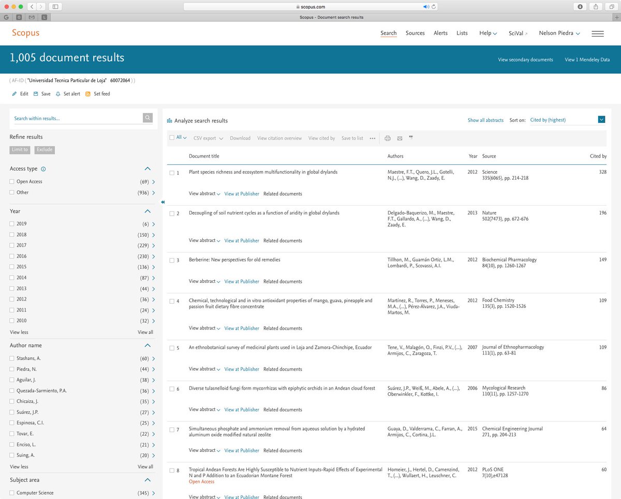Click the Access type info icon
621x499 pixels.
point(43,169)
